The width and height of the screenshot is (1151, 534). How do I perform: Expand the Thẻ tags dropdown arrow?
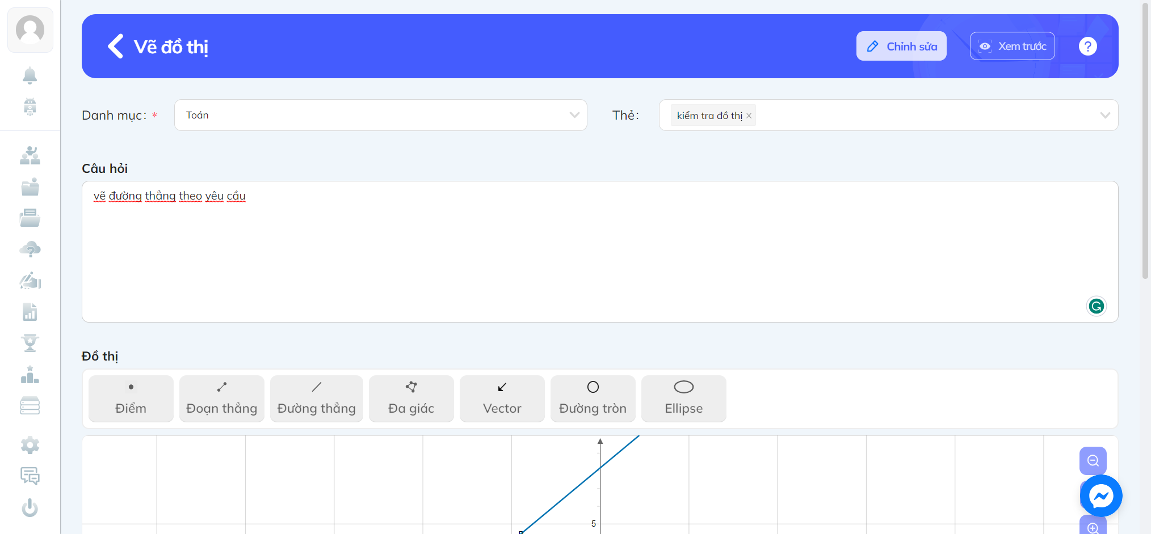[x=1105, y=115]
